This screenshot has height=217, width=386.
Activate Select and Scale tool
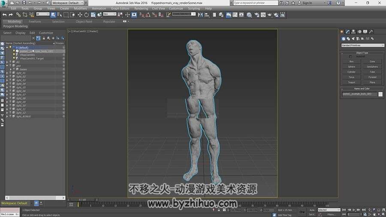point(93,15)
